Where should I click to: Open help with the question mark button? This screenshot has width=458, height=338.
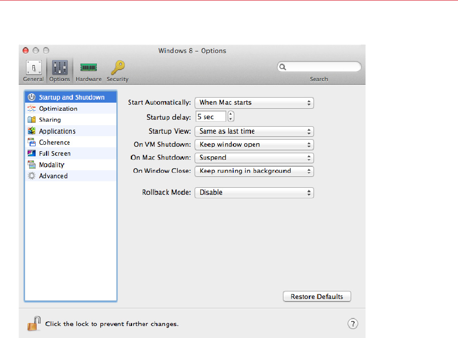353,323
